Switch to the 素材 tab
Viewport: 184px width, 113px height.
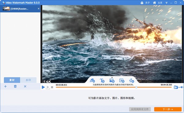pos(12,80)
